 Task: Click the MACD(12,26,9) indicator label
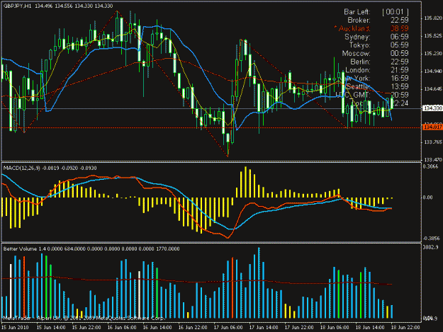[21, 168]
